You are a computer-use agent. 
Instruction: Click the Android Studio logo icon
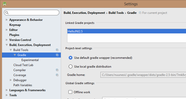tap(5, 4)
